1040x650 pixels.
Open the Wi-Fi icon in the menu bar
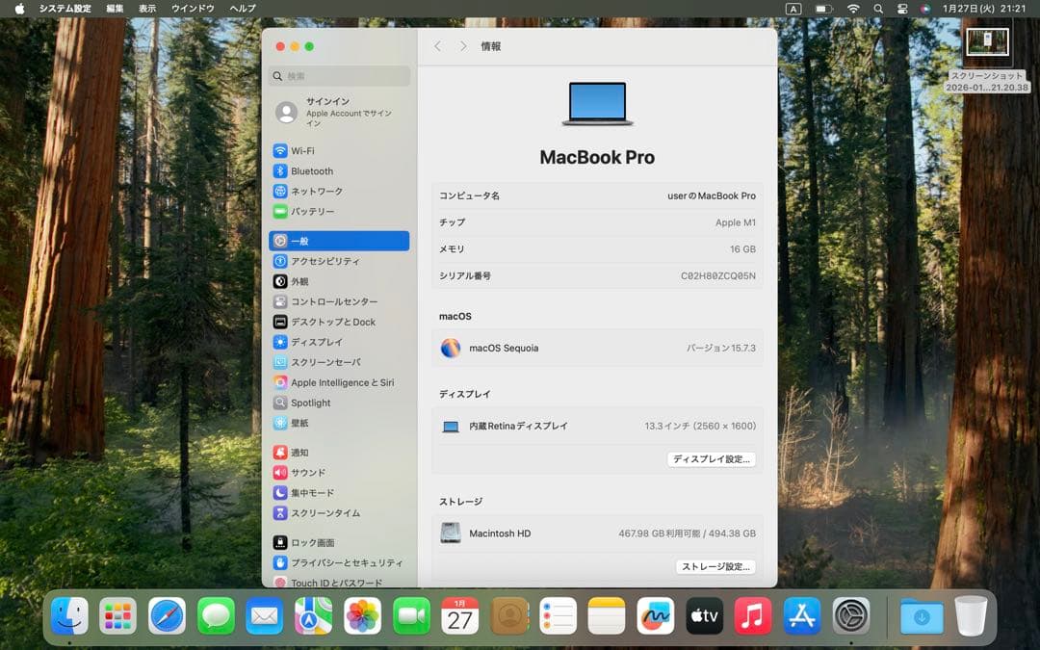click(x=853, y=8)
